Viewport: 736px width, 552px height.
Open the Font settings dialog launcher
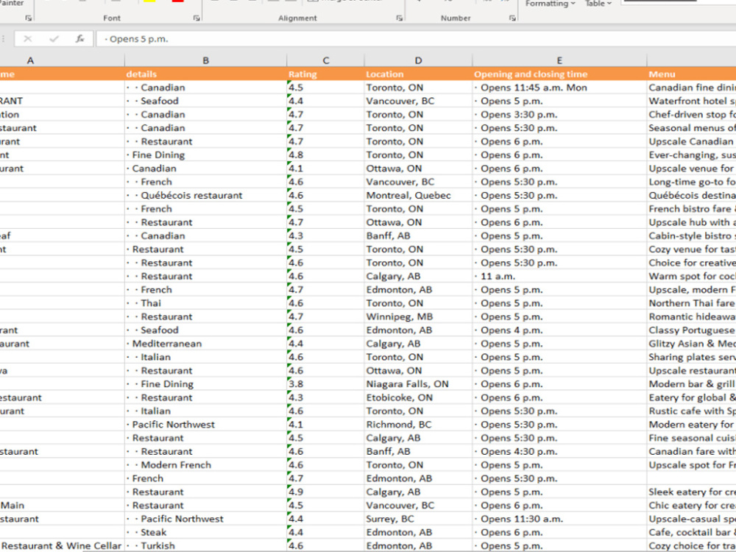coord(197,18)
